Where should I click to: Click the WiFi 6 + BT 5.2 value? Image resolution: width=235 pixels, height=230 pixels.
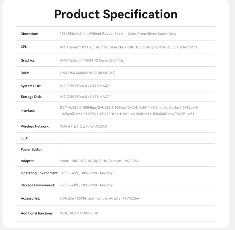pyautogui.click(x=83, y=126)
